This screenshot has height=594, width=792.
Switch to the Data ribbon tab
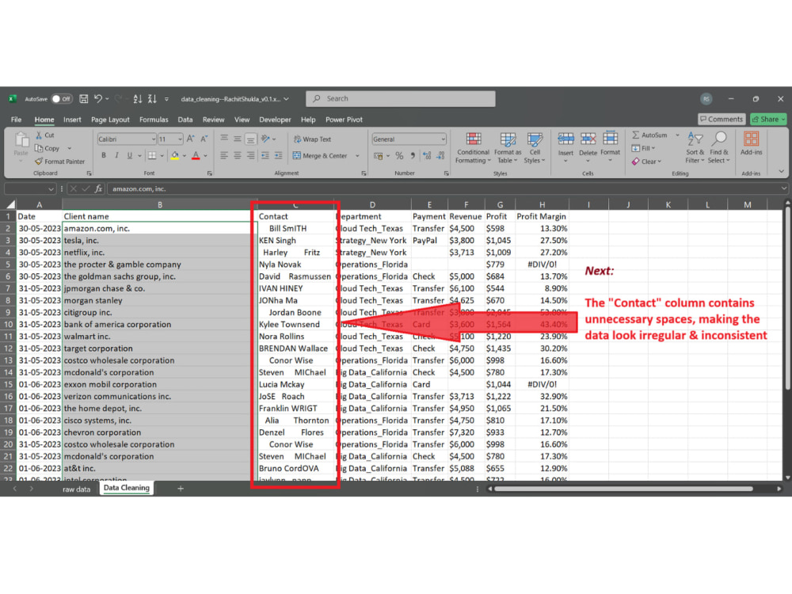coord(185,120)
